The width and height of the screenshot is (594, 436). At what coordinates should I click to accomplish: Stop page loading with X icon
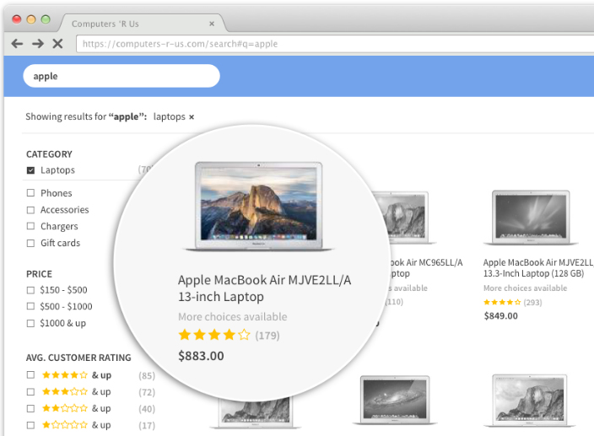coord(57,44)
